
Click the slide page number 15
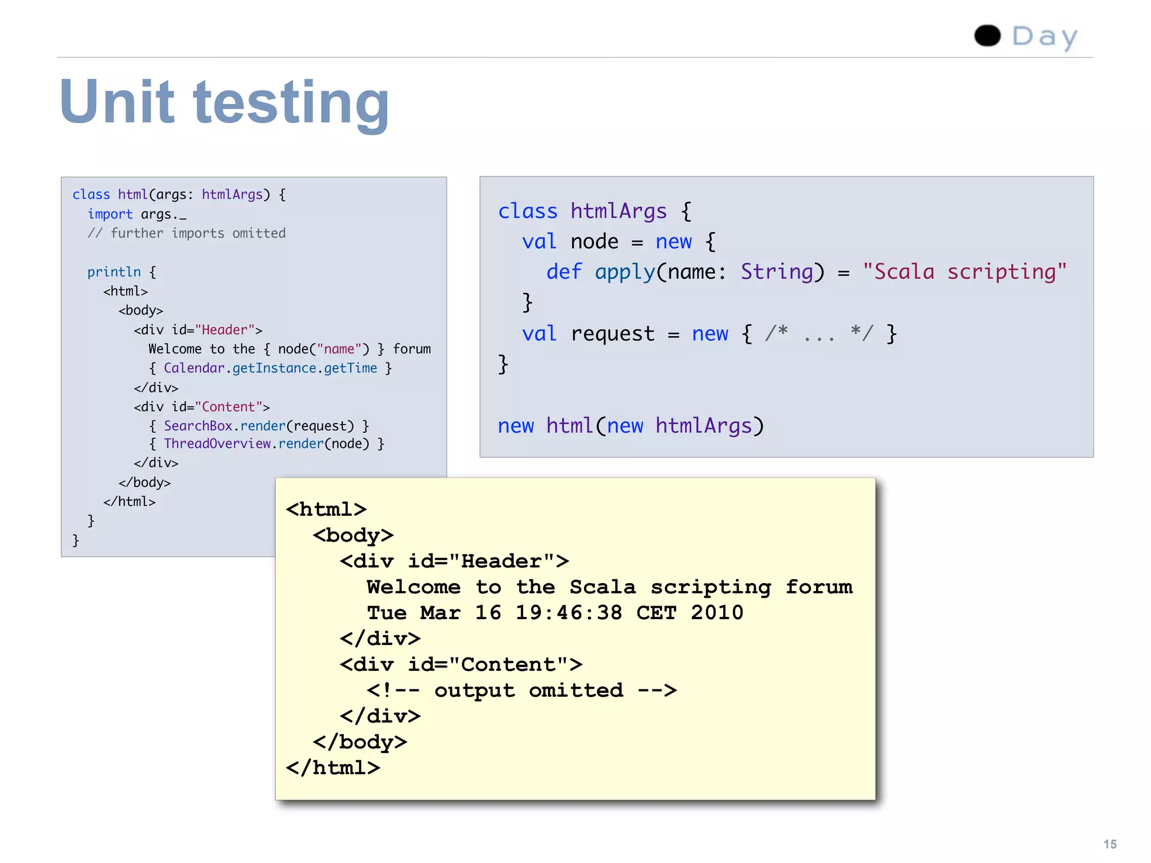[x=1110, y=844]
